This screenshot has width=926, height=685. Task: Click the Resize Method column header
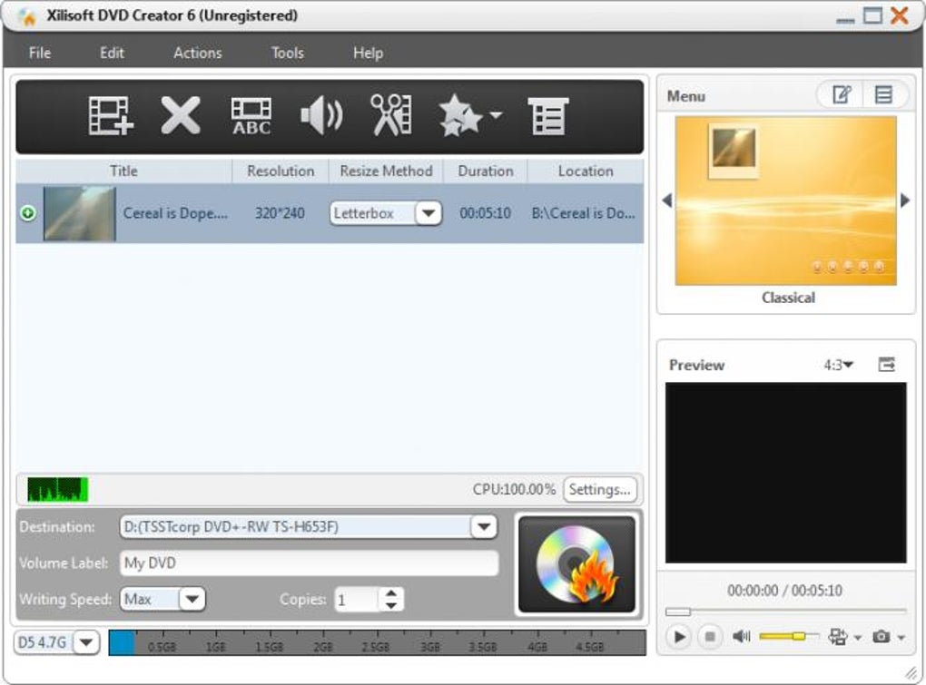pos(386,171)
